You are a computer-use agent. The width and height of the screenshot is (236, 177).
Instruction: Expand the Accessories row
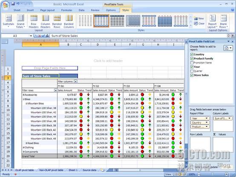[x=23, y=95]
